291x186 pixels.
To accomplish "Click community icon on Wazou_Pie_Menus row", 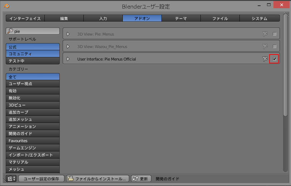I will 265,46.
